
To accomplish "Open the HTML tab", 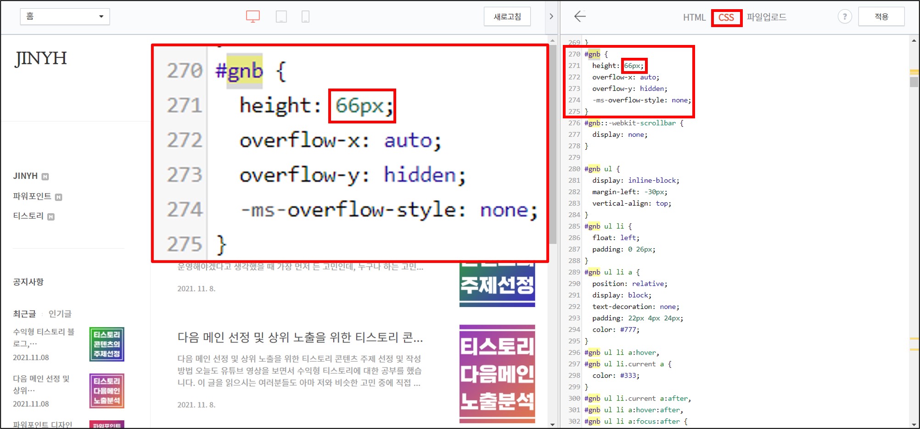I will tap(694, 17).
